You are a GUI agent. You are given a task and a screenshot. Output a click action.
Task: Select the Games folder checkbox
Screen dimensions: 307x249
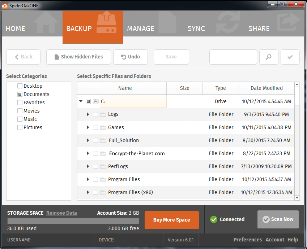pyautogui.click(x=95, y=127)
